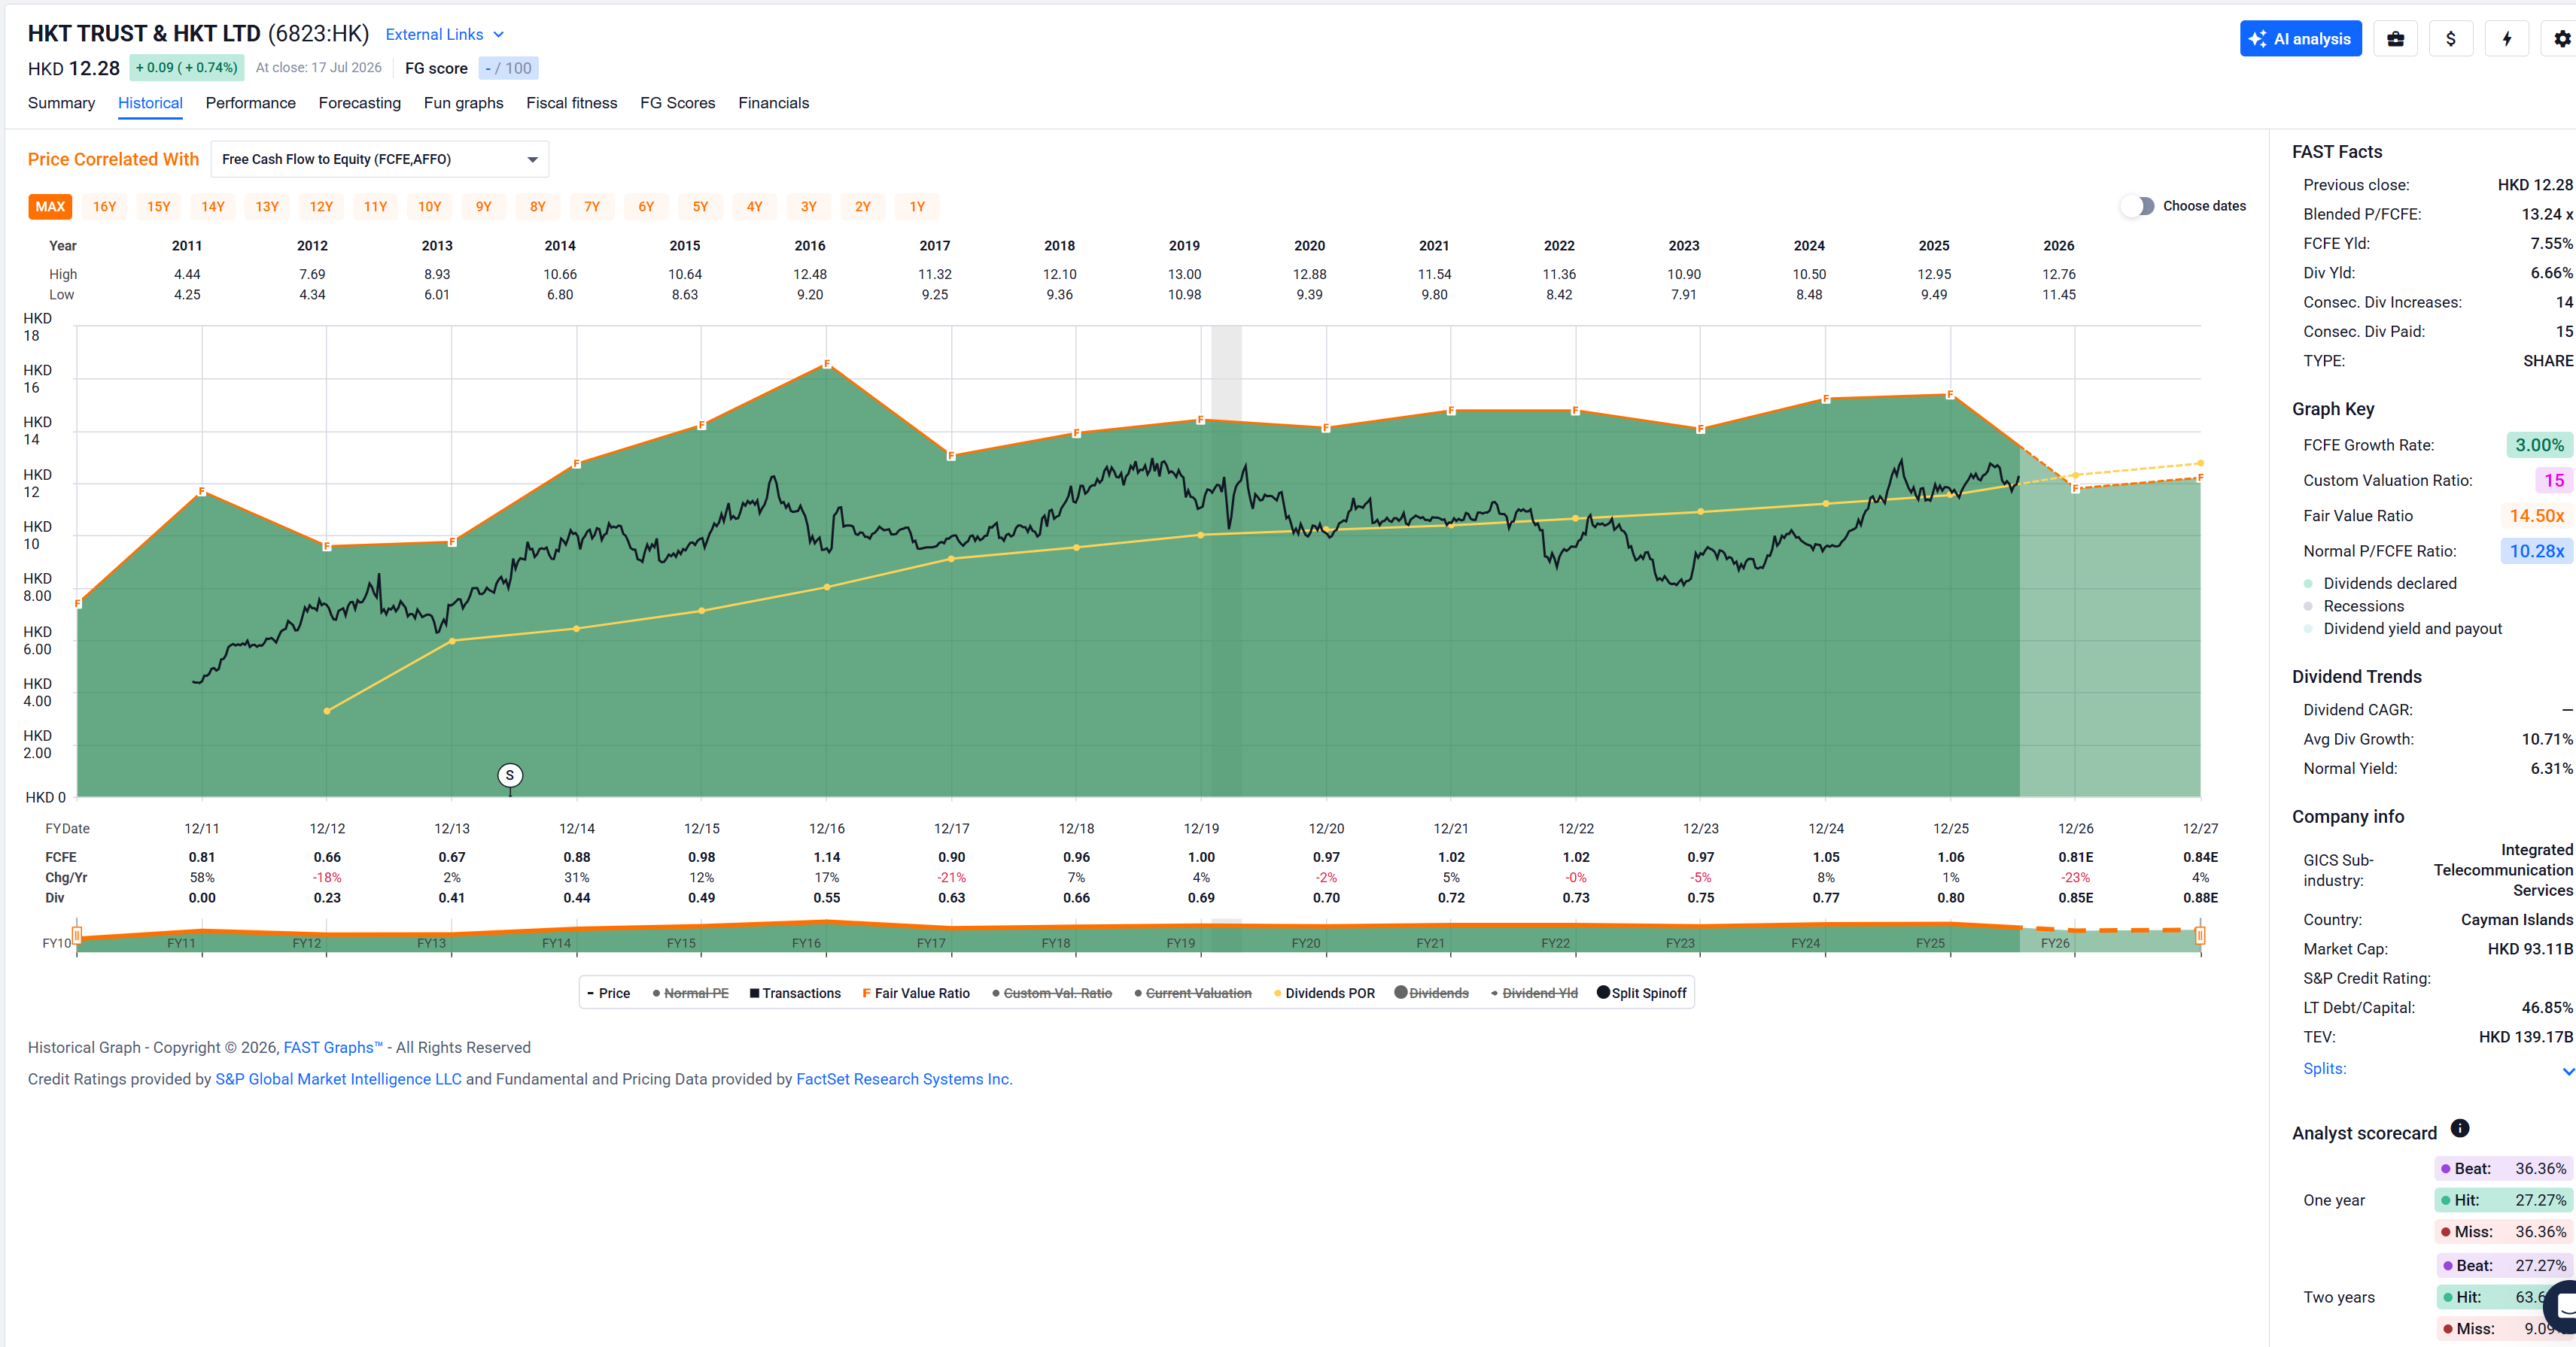Switch to the Summary tab

click(61, 103)
